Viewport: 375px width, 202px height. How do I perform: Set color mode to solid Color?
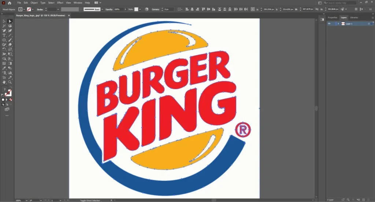click(x=3, y=100)
